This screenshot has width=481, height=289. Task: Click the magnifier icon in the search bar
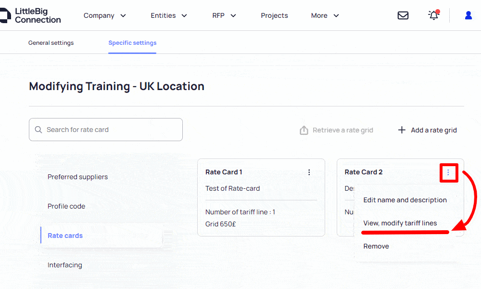click(x=38, y=129)
